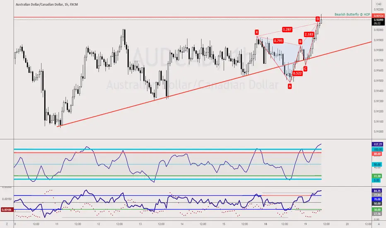Screen dimensions: 386x228
Task: Select the pattern point D marker
Action: tap(318, 19)
